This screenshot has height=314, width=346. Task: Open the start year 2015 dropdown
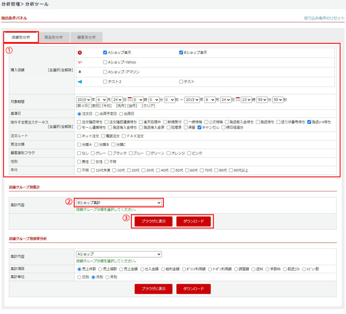pyautogui.click(x=84, y=100)
